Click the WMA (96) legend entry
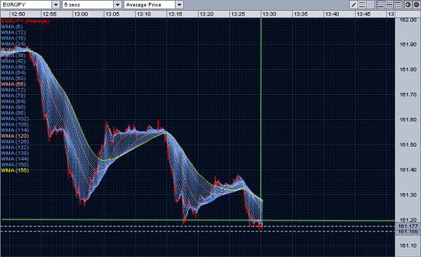 tap(13, 113)
